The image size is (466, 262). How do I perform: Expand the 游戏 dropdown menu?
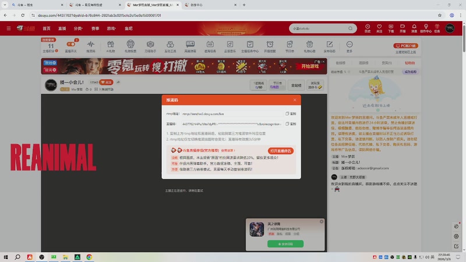[111, 29]
